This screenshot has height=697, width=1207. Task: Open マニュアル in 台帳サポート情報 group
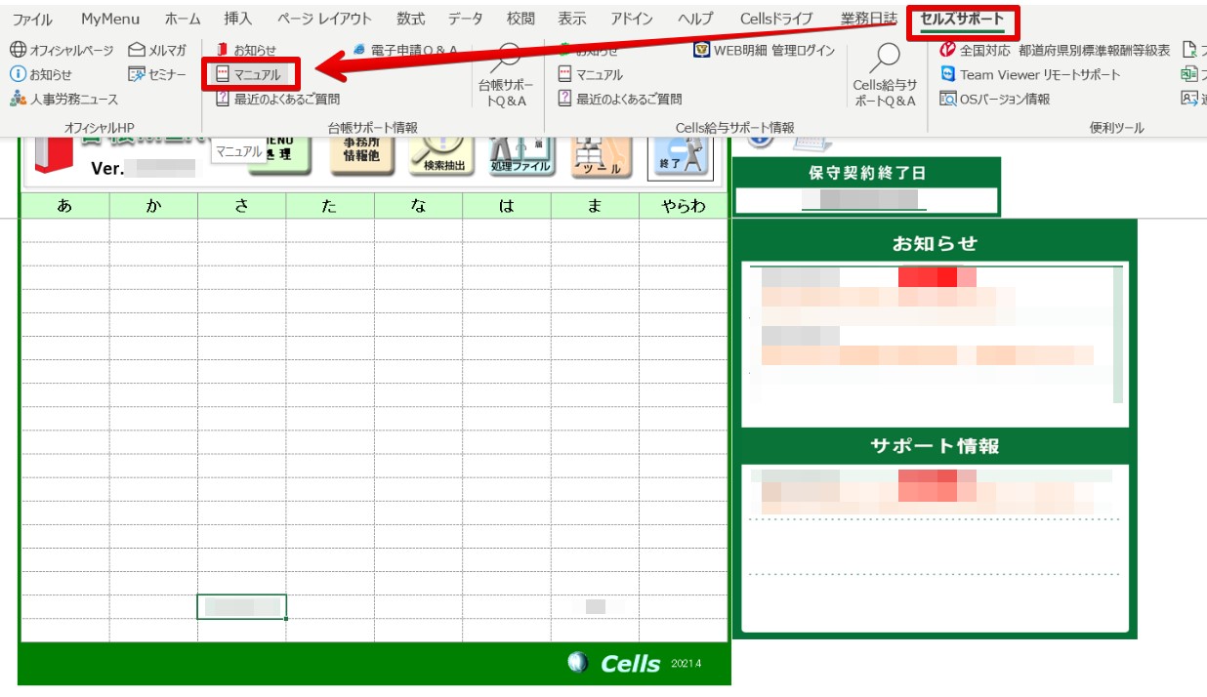click(248, 74)
